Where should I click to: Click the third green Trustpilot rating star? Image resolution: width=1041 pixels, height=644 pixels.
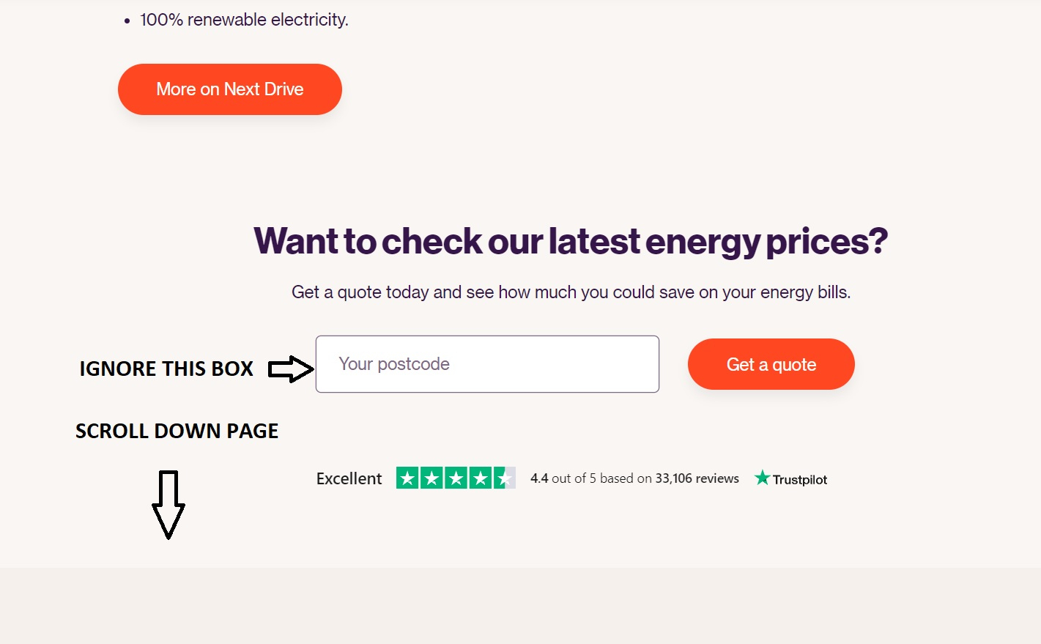pos(456,478)
